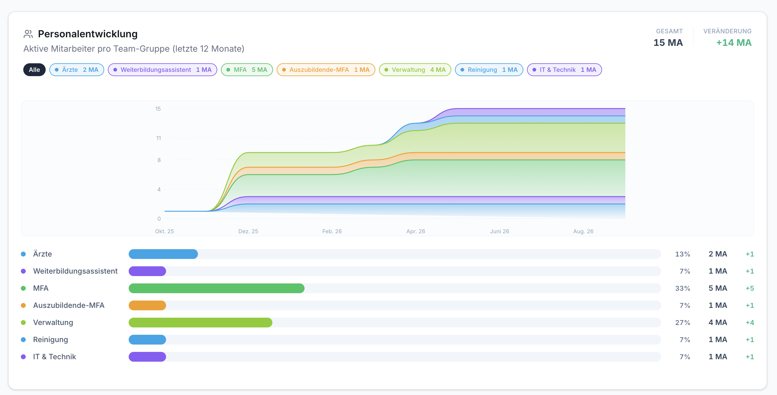Click the blue Reinigung progress bar
This screenshot has width=777, height=395.
pyautogui.click(x=147, y=340)
